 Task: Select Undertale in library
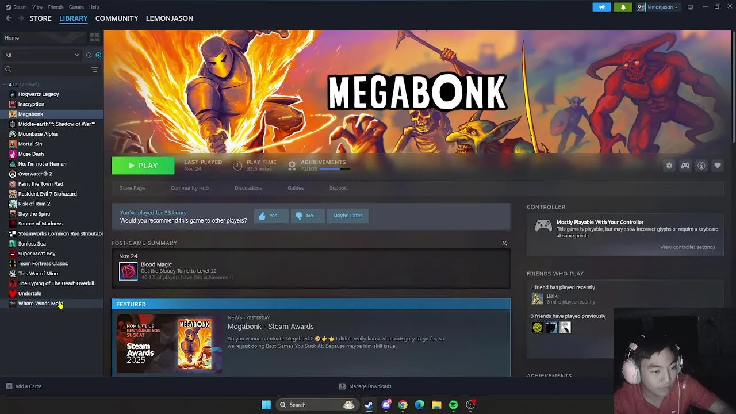[29, 293]
